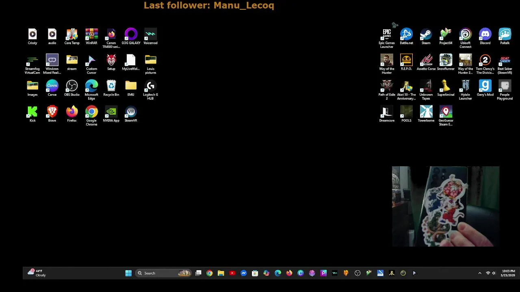
Task: Select the Atari 50 Anniversary icon
Action: pos(406,90)
